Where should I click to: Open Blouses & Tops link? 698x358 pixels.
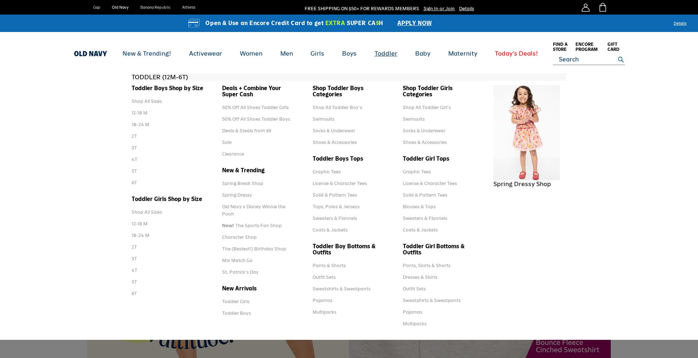[x=419, y=206]
